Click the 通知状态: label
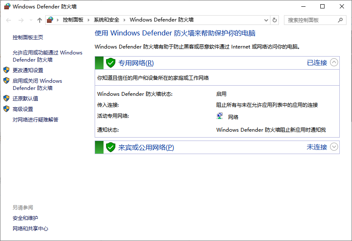 [108, 130]
